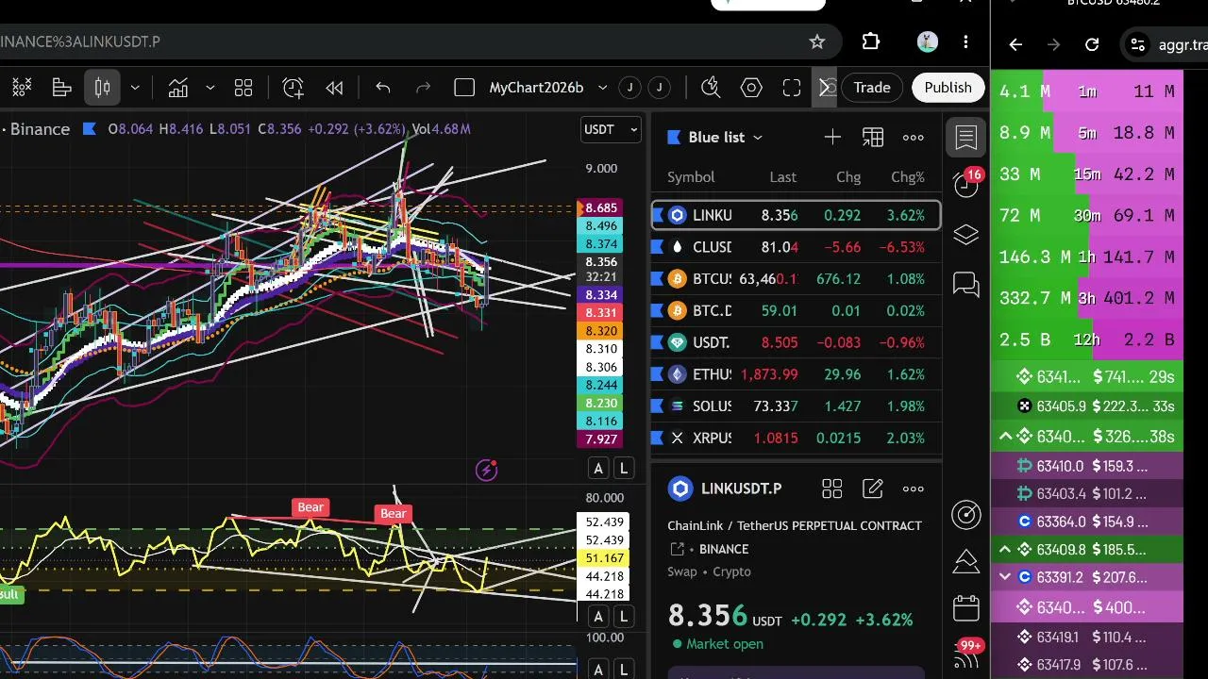Redo the last chart action

click(x=423, y=88)
